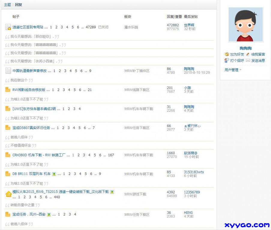Viewport: 271px width, 230px height.
Task: Click the document icon beside 中国轨道最新声音修改
Action: 8,71
